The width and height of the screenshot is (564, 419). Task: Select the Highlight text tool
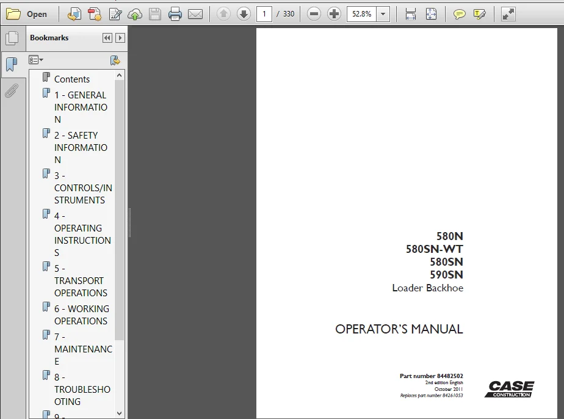tap(480, 14)
